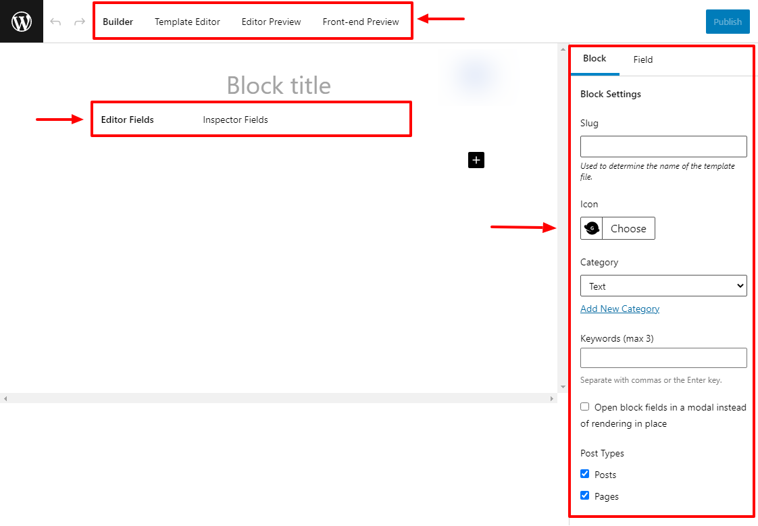The height and width of the screenshot is (526, 758).
Task: Uncheck the Pages post type
Action: [585, 496]
